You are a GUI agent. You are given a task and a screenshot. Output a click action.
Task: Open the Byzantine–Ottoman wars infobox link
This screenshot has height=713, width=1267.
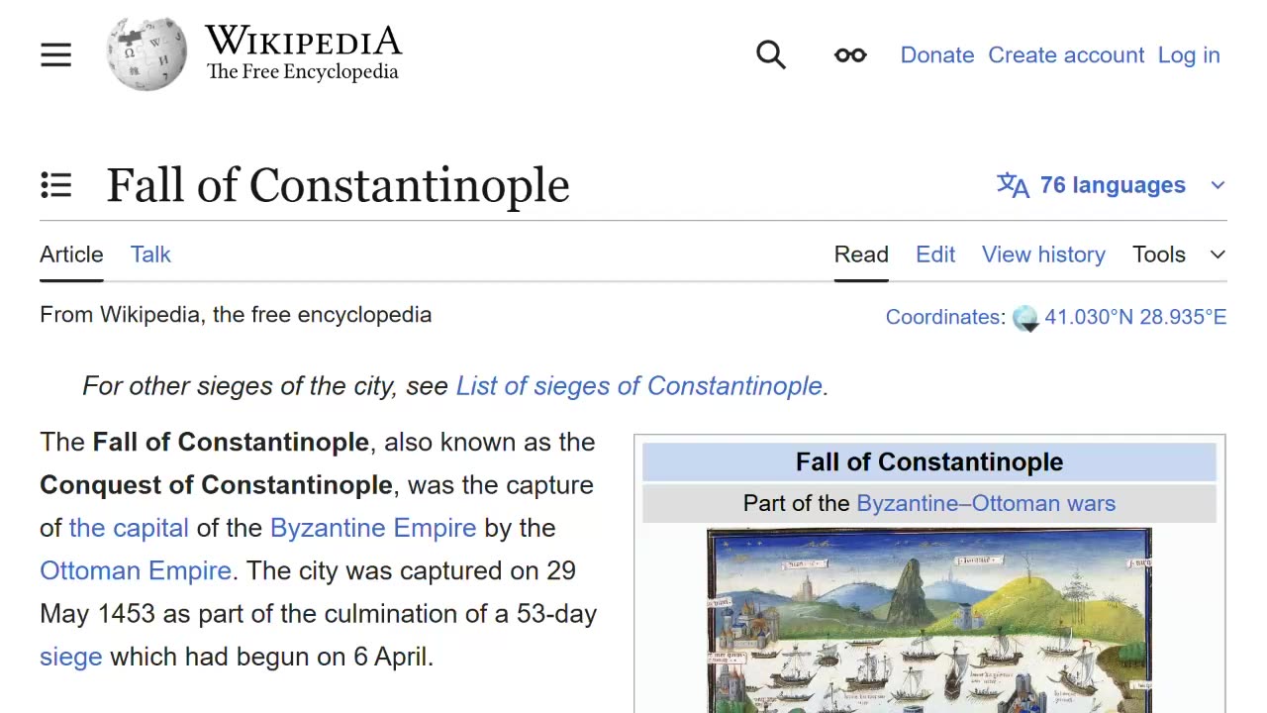(x=986, y=503)
